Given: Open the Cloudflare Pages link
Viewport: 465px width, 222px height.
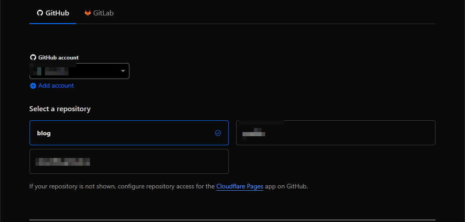Looking at the screenshot, I should (x=239, y=187).
